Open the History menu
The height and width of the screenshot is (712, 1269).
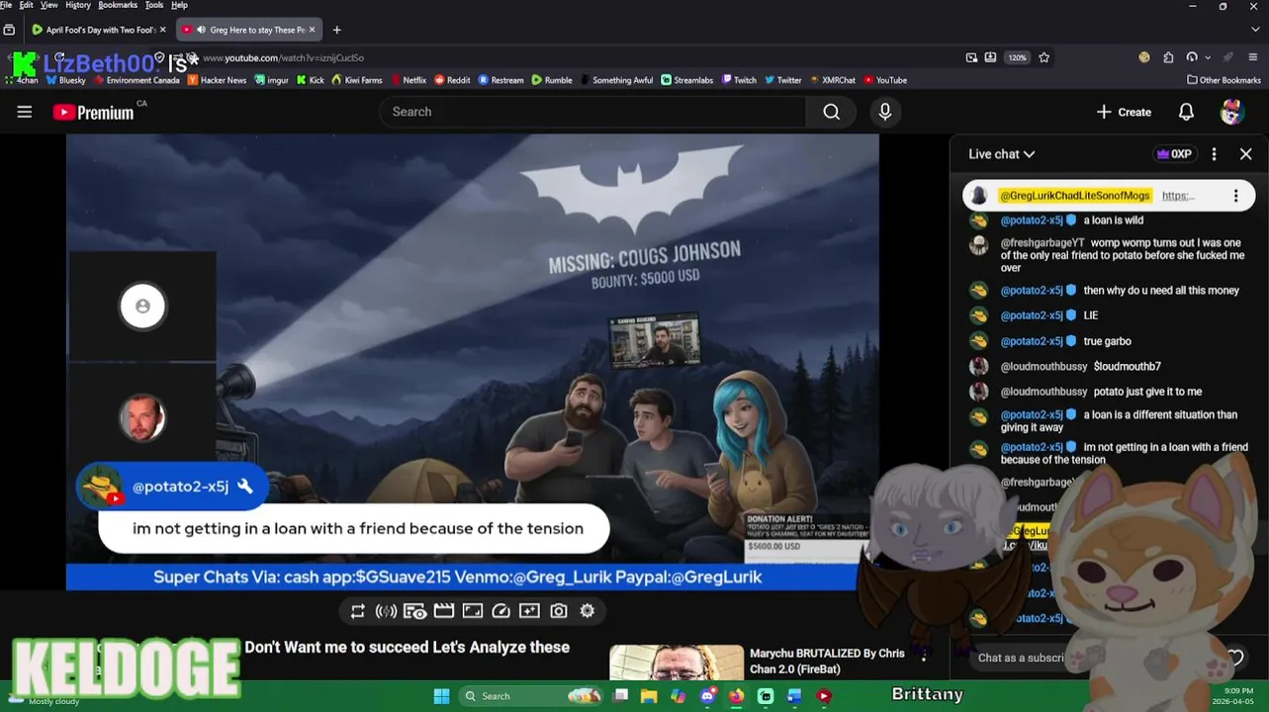point(78,5)
